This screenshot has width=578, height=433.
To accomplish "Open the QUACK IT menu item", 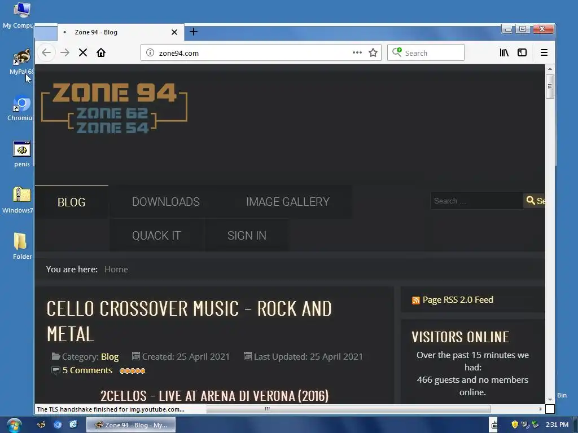I will 156,236.
